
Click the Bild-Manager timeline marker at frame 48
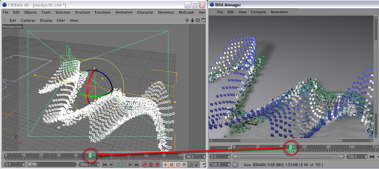point(291,147)
